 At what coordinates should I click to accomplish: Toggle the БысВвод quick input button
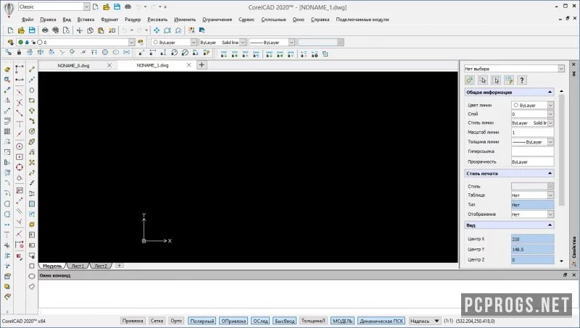point(285,321)
